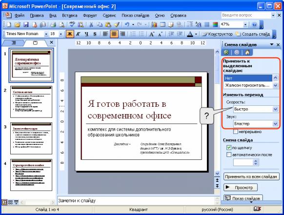The width and height of the screenshot is (284, 215).
Task: Enable 'автоматически после' checkbox
Action: [229, 155]
